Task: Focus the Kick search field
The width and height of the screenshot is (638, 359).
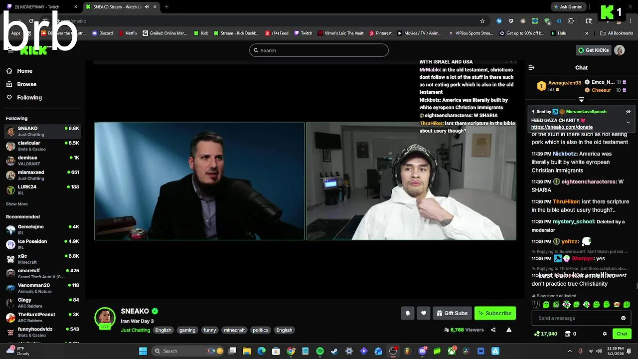Action: pos(319,50)
